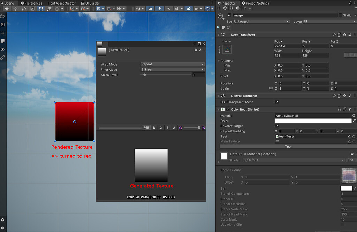Open the RGB channel selector in the texture preview
Screen dimensions: 357x232
146,127
